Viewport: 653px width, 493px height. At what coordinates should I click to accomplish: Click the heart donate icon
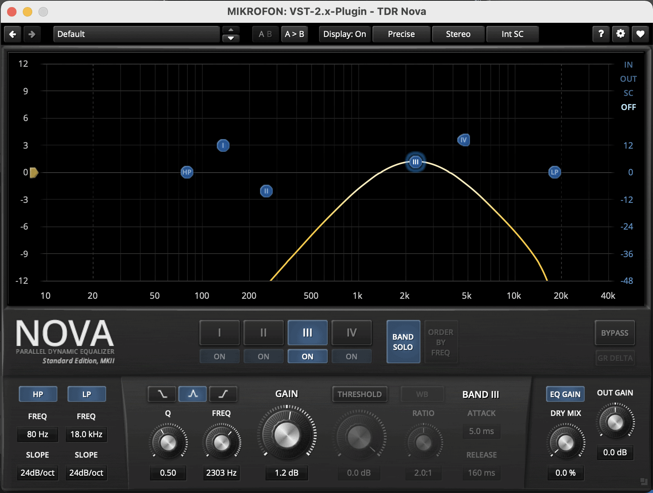pos(640,34)
